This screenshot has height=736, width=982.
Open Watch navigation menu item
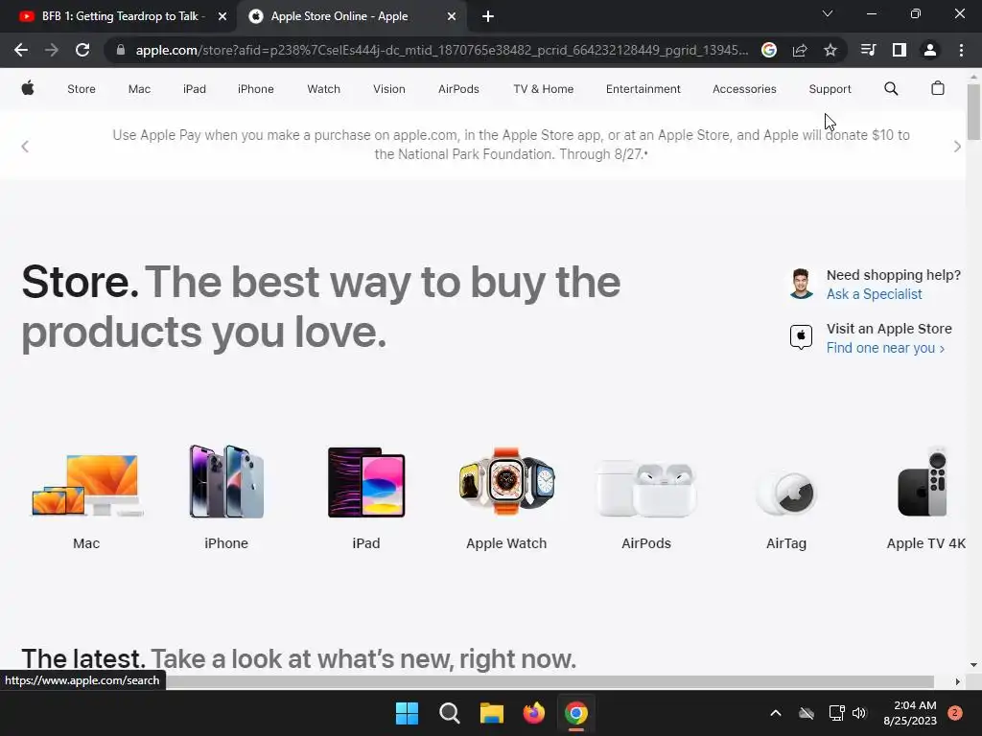[x=324, y=89]
